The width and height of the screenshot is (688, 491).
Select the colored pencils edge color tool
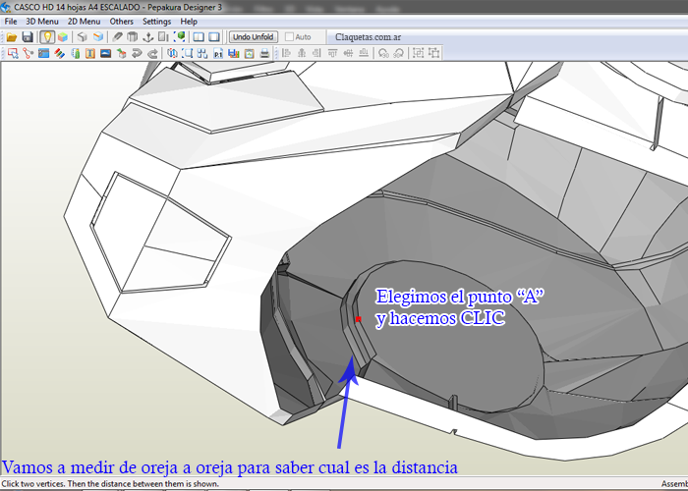(x=59, y=53)
